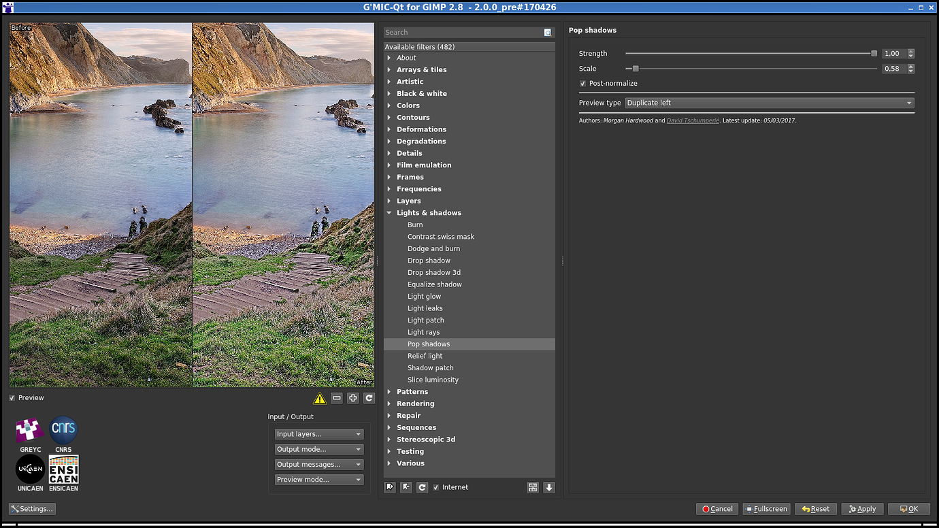Reset preview position using the crosshair icon
The width and height of the screenshot is (939, 528).
352,397
